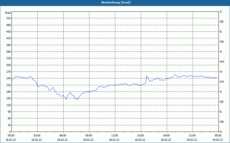This screenshot has width=230, height=143.
Task: Click the 210 value on the left axis
Action: click(9, 85)
